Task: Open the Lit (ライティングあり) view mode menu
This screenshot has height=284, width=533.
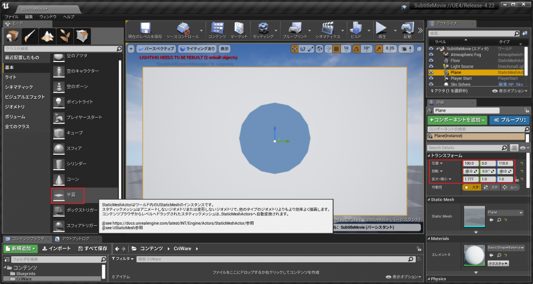Action: 197,49
